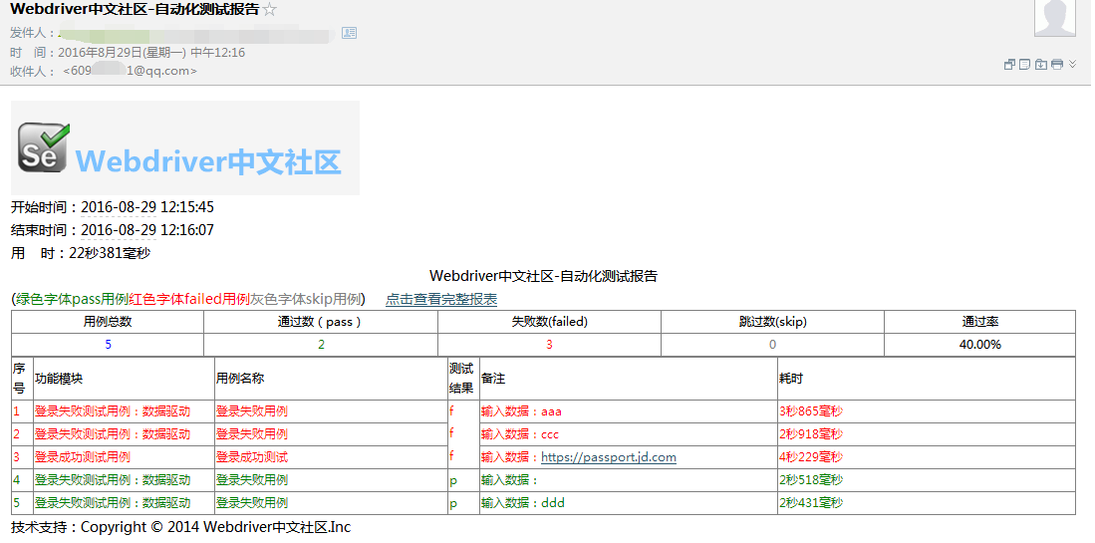Image resolution: width=1095 pixels, height=543 pixels.
Task: Click the sender avatar thumbnail
Action: (1054, 18)
